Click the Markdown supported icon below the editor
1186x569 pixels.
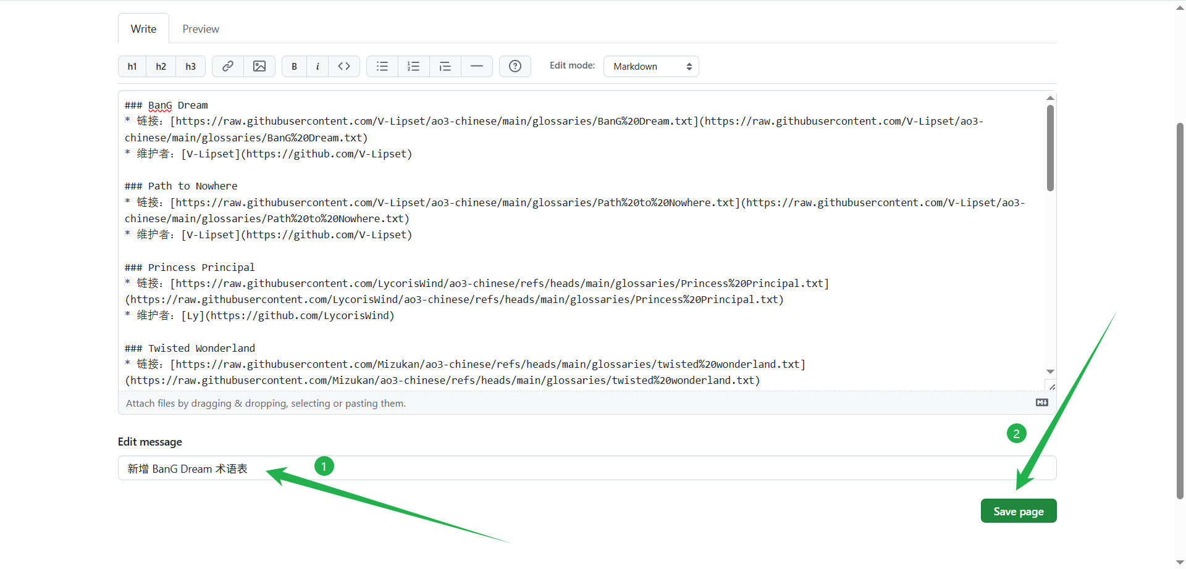tap(1042, 402)
